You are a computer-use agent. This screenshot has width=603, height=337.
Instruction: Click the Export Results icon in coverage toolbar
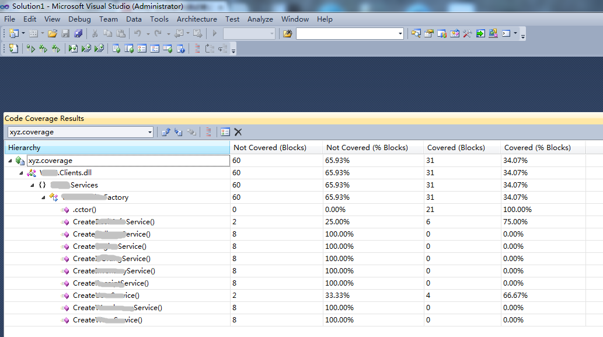[x=165, y=132]
